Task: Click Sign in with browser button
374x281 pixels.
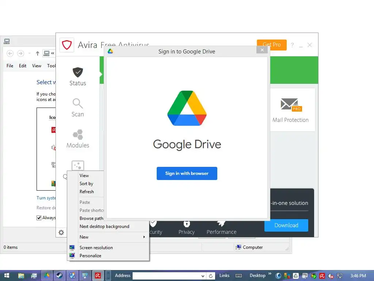Action: tap(187, 173)
